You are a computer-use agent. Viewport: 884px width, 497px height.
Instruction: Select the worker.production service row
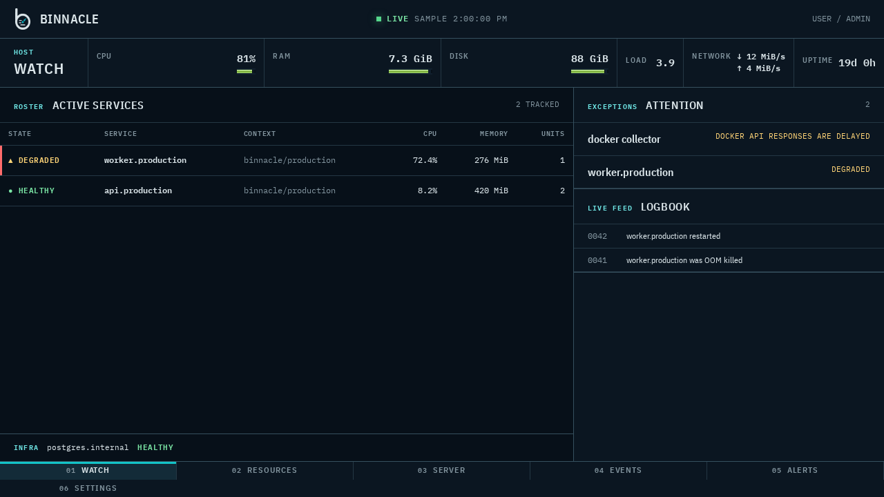tap(287, 161)
